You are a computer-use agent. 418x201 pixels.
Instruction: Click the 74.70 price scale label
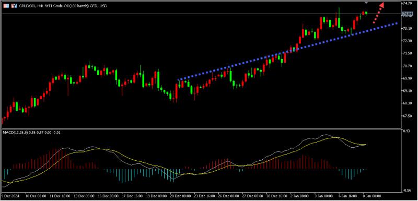pyautogui.click(x=408, y=3)
